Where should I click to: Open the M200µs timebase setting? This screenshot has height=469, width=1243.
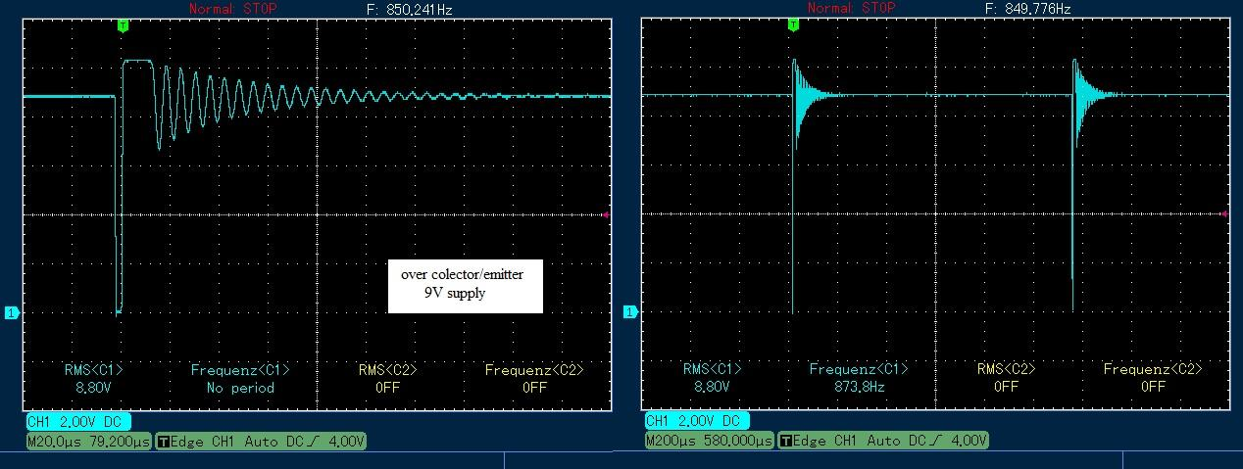(x=708, y=442)
